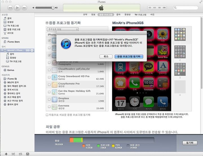Toggle the 응용 프로그램 동기화 checkbox

(x=47, y=23)
